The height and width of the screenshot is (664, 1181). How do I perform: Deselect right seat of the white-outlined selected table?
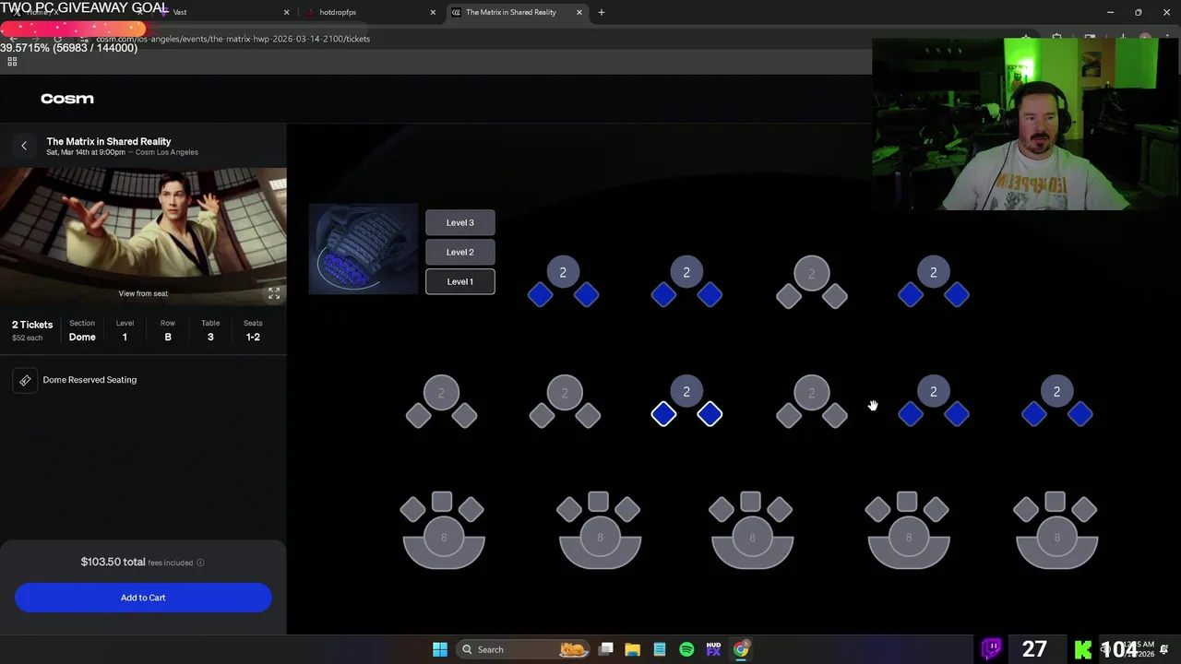[x=710, y=415]
